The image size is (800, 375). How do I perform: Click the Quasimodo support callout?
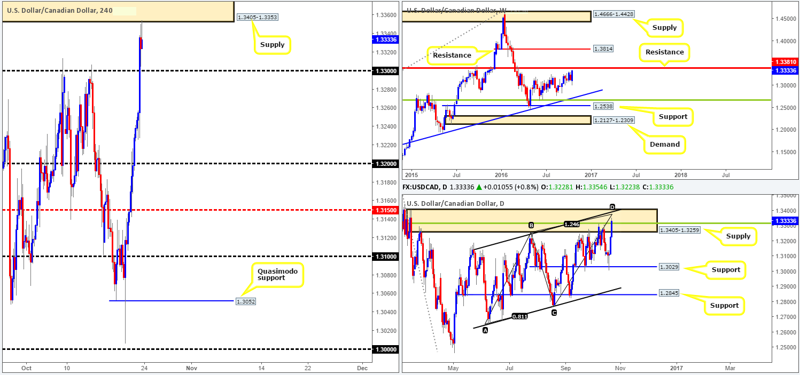click(x=277, y=275)
